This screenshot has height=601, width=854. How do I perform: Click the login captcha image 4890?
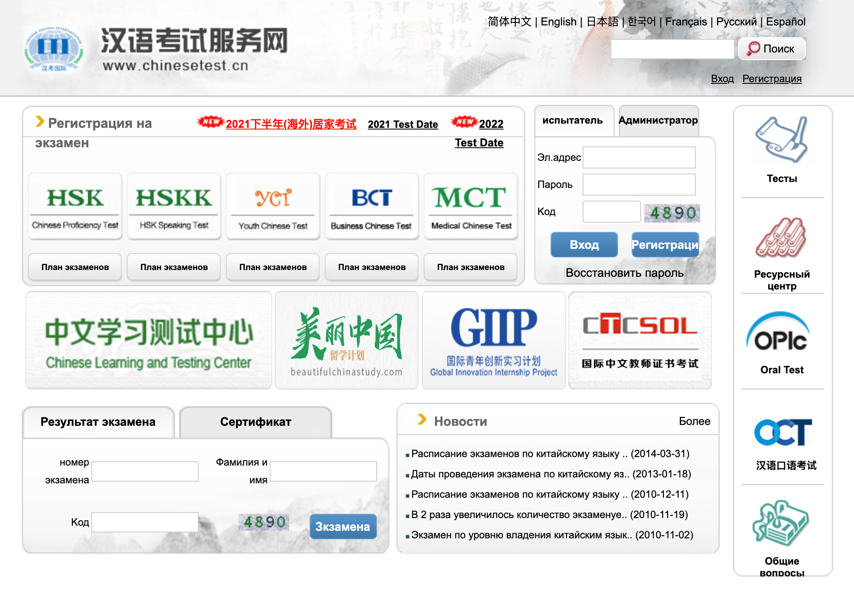coord(672,213)
